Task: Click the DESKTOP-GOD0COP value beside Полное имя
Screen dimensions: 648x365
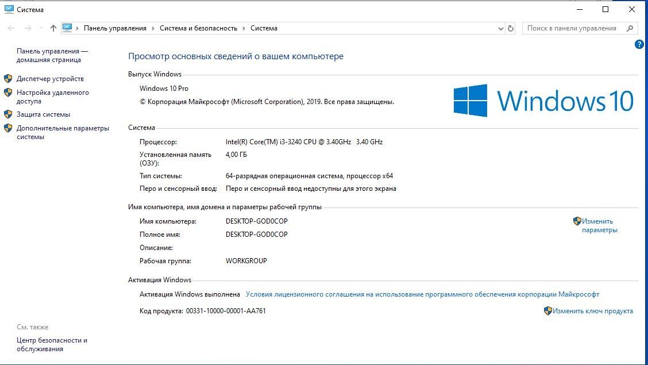Action: click(257, 235)
